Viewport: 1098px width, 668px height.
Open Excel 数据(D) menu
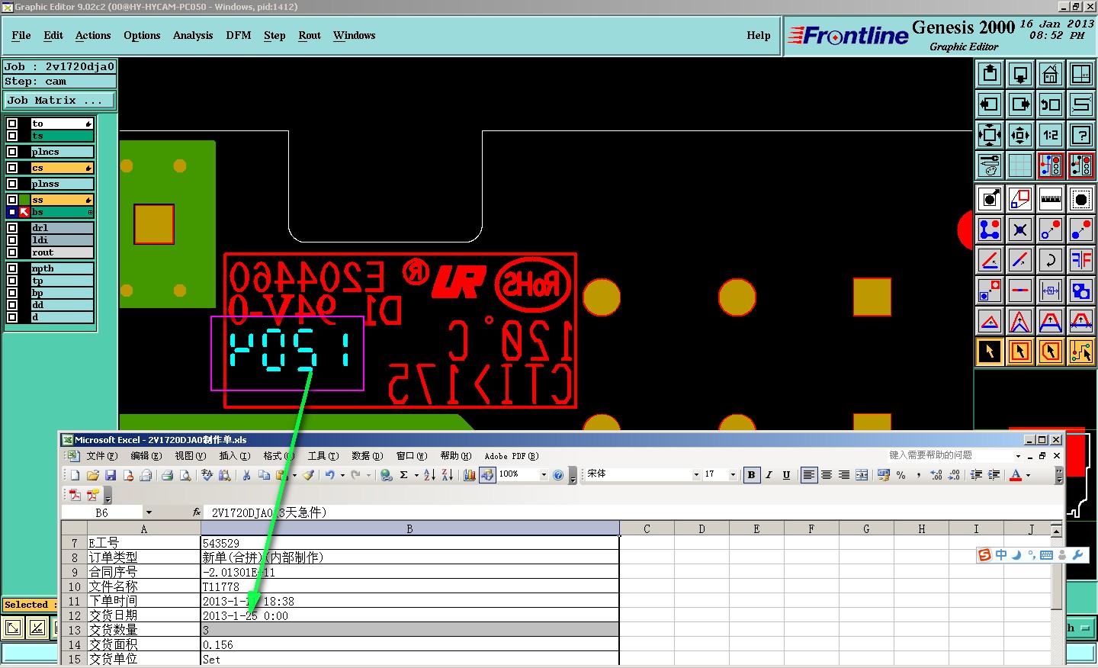367,456
